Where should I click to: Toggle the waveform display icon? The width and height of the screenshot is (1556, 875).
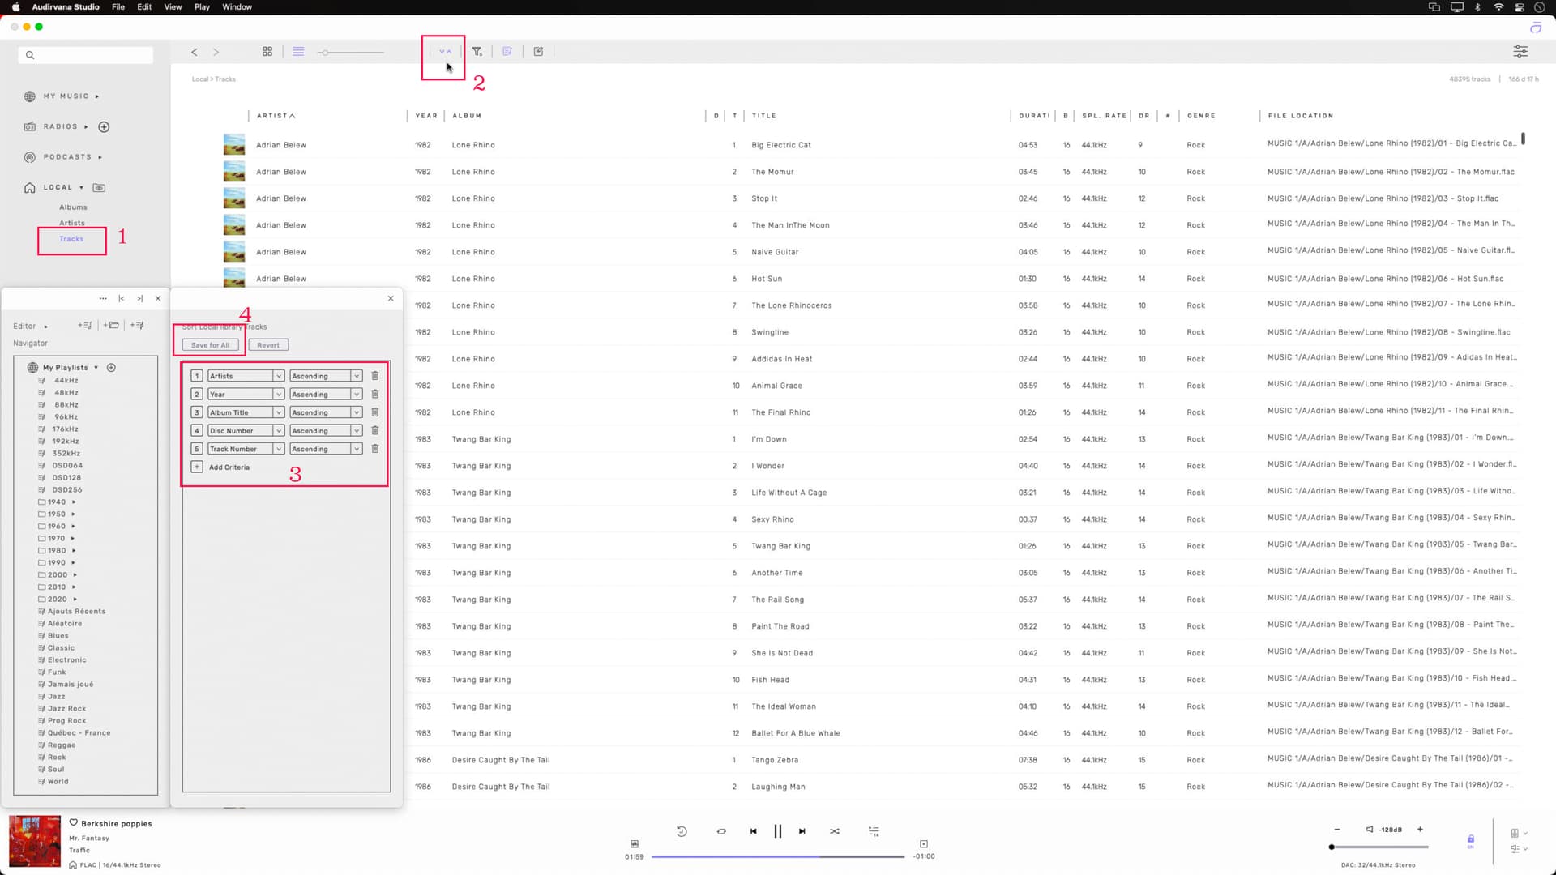[635, 843]
